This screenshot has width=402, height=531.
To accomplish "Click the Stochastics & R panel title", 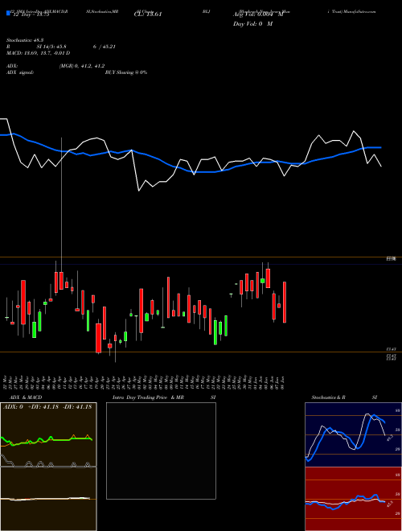I will [329, 397].
